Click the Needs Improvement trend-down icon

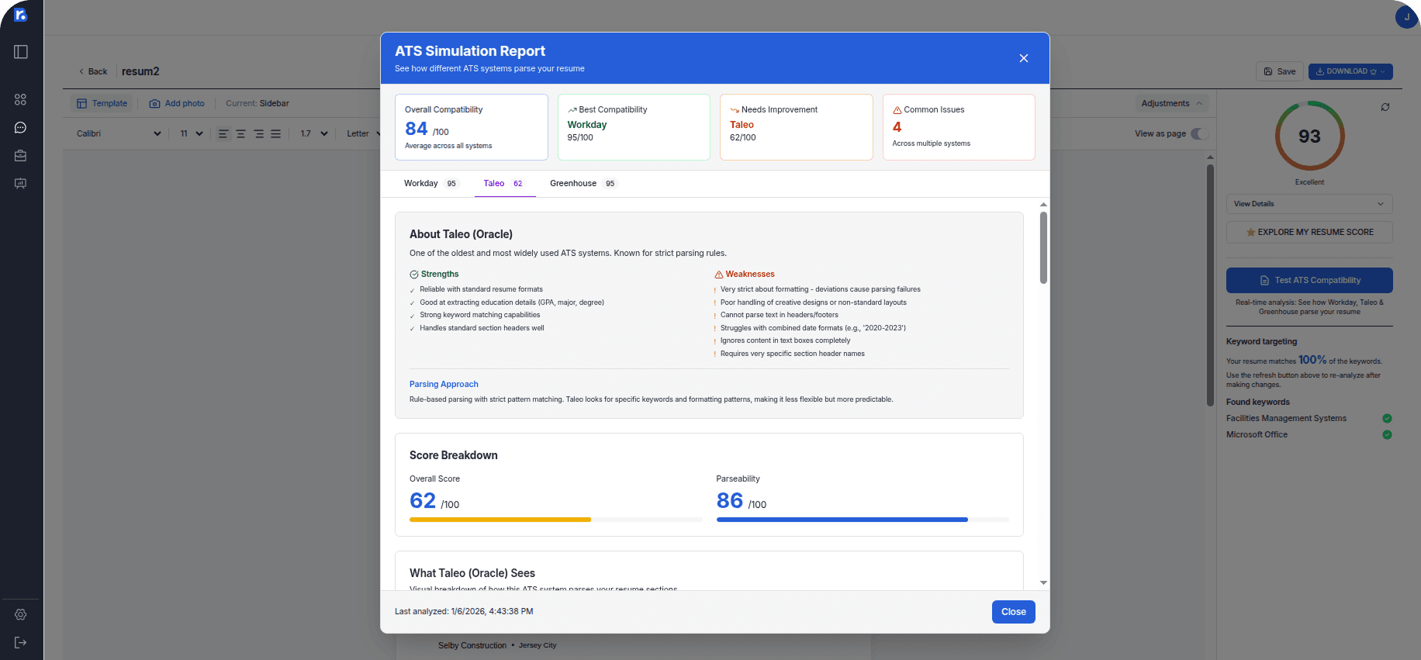pyautogui.click(x=735, y=110)
